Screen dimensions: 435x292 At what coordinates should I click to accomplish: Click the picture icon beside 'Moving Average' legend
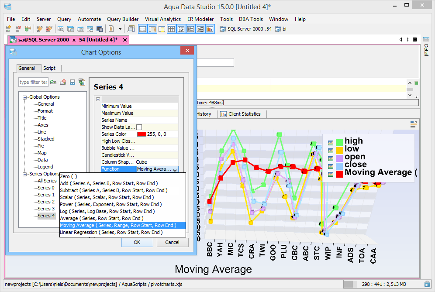point(331,174)
